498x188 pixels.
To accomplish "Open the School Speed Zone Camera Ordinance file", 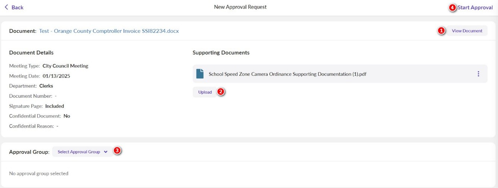I will 287,74.
